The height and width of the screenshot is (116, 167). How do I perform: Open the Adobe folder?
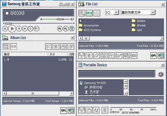tap(138, 21)
